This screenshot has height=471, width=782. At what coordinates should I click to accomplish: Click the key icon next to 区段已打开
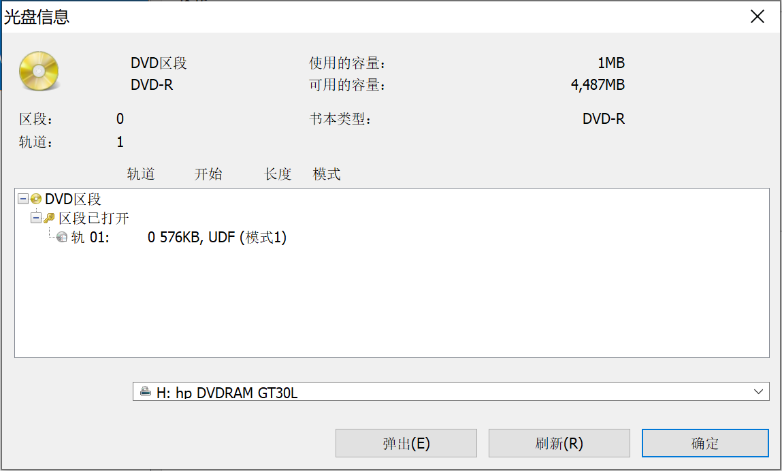(49, 218)
